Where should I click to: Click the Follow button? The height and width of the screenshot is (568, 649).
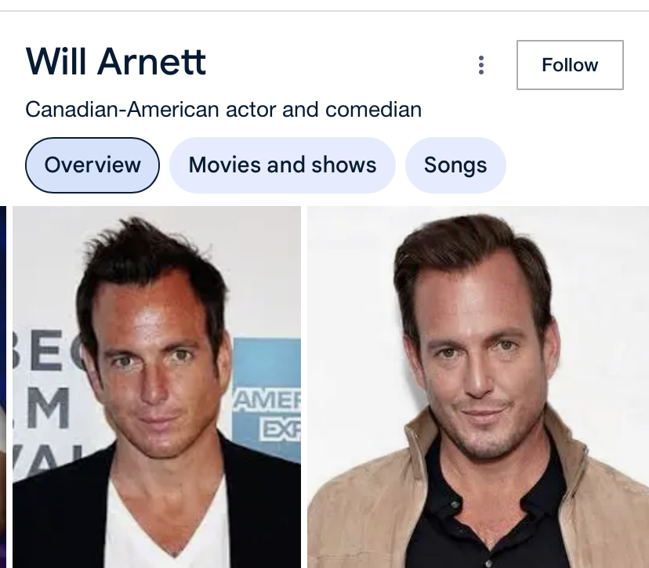[x=570, y=65]
